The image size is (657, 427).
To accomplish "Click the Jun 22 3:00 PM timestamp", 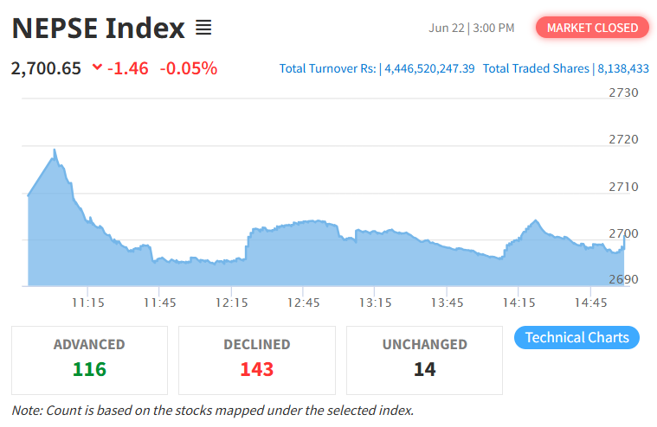I will coord(472,28).
